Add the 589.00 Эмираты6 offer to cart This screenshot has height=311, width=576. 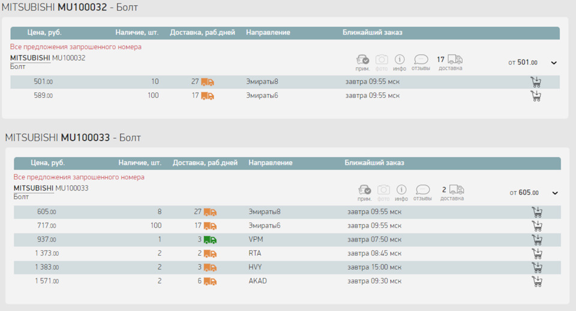536,96
